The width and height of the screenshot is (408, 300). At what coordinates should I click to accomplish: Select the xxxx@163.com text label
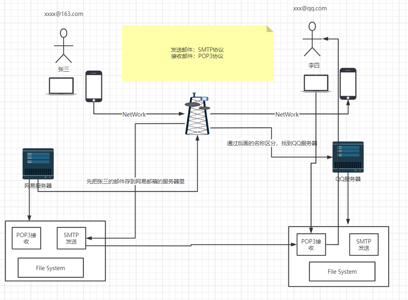tap(64, 14)
